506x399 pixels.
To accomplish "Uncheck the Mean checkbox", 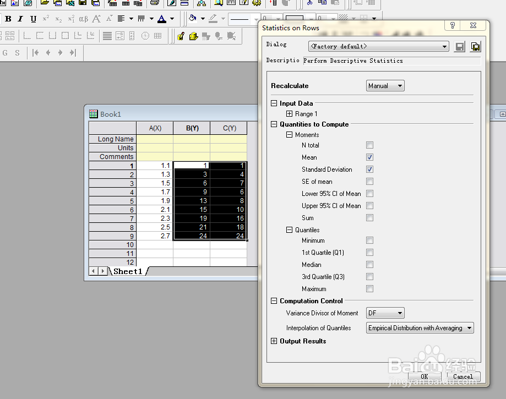I will (x=370, y=157).
